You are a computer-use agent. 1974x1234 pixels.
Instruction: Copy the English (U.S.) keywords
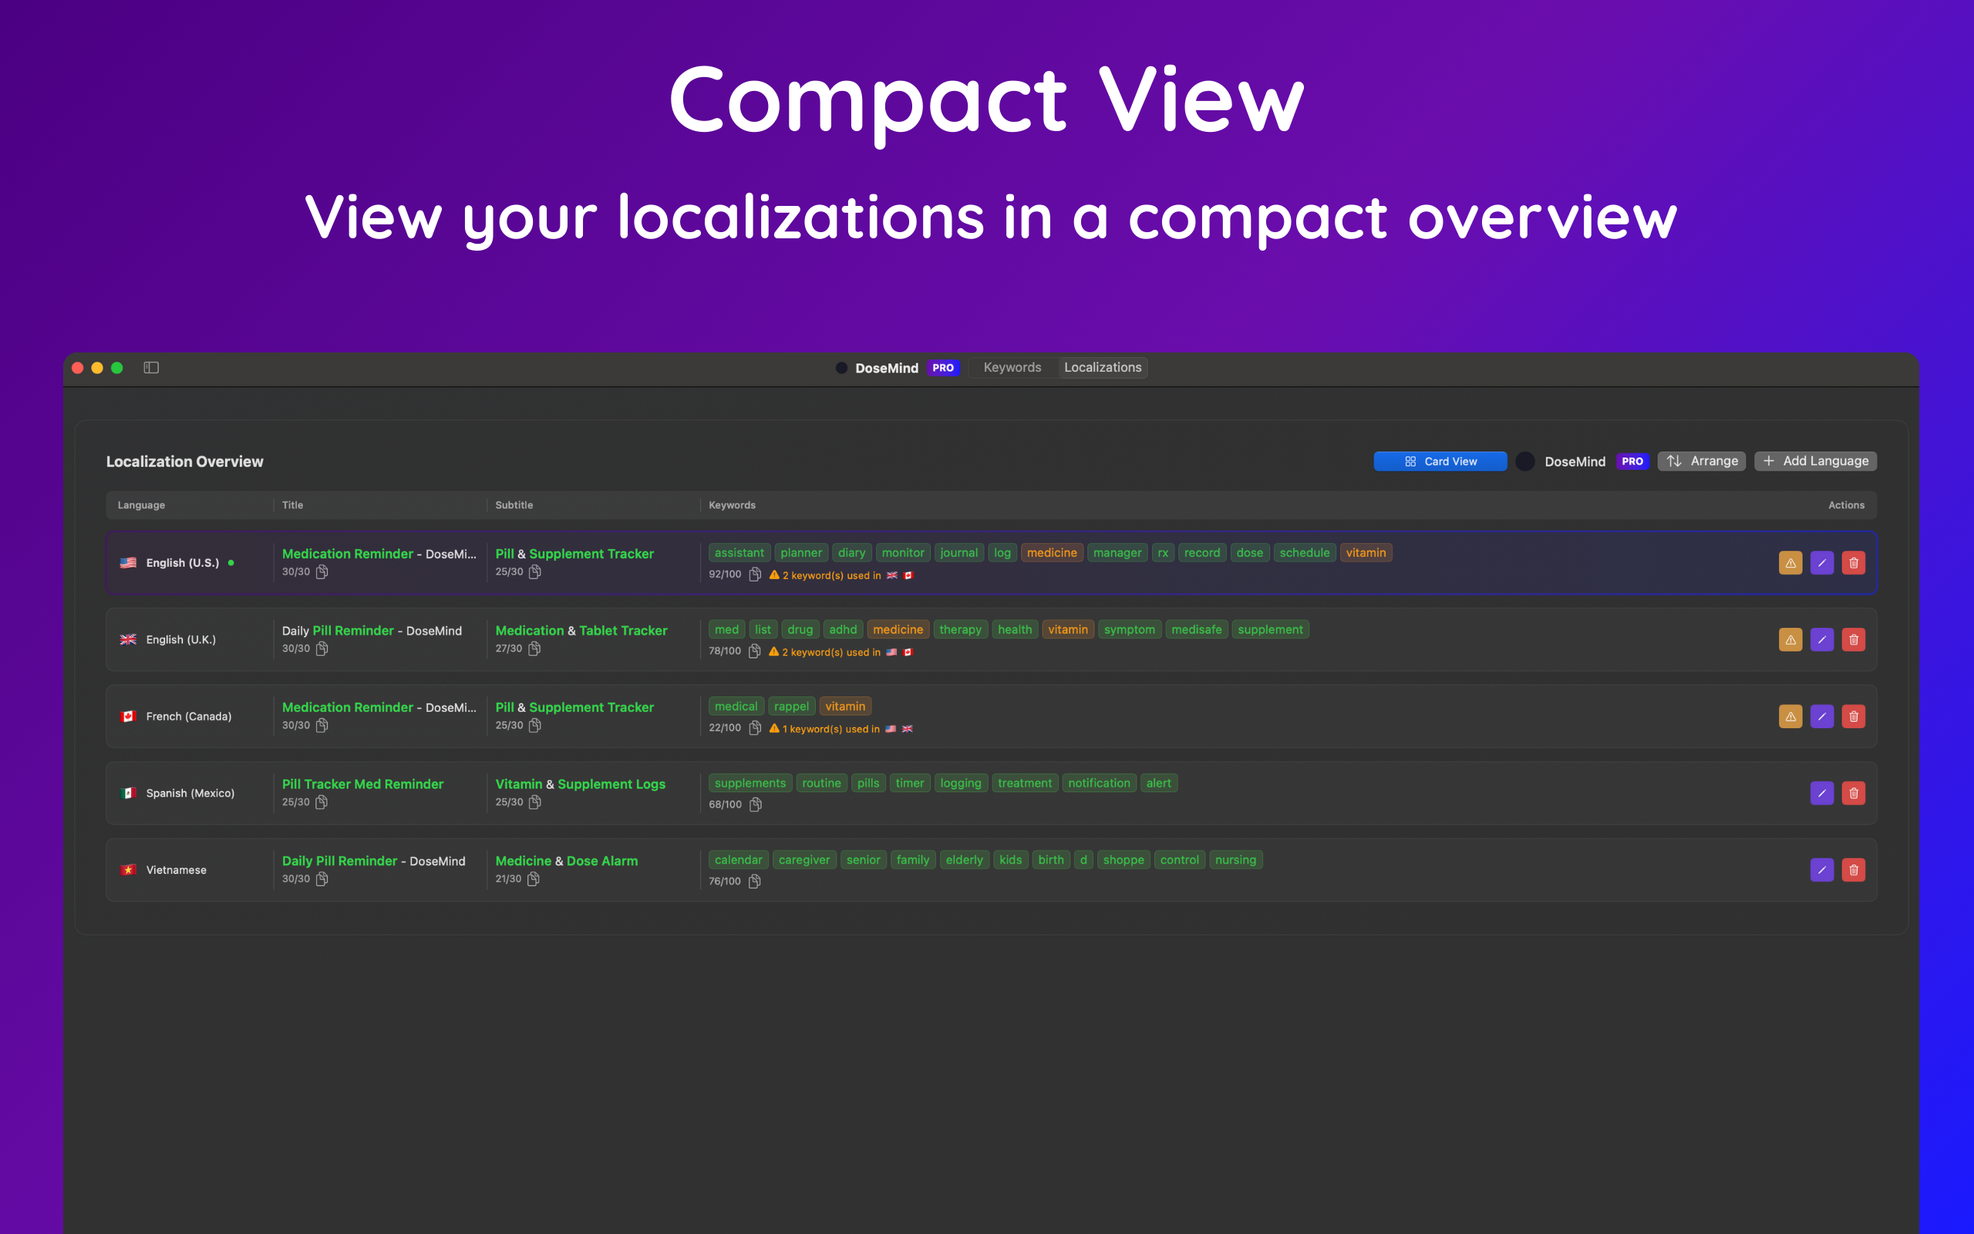pos(756,575)
